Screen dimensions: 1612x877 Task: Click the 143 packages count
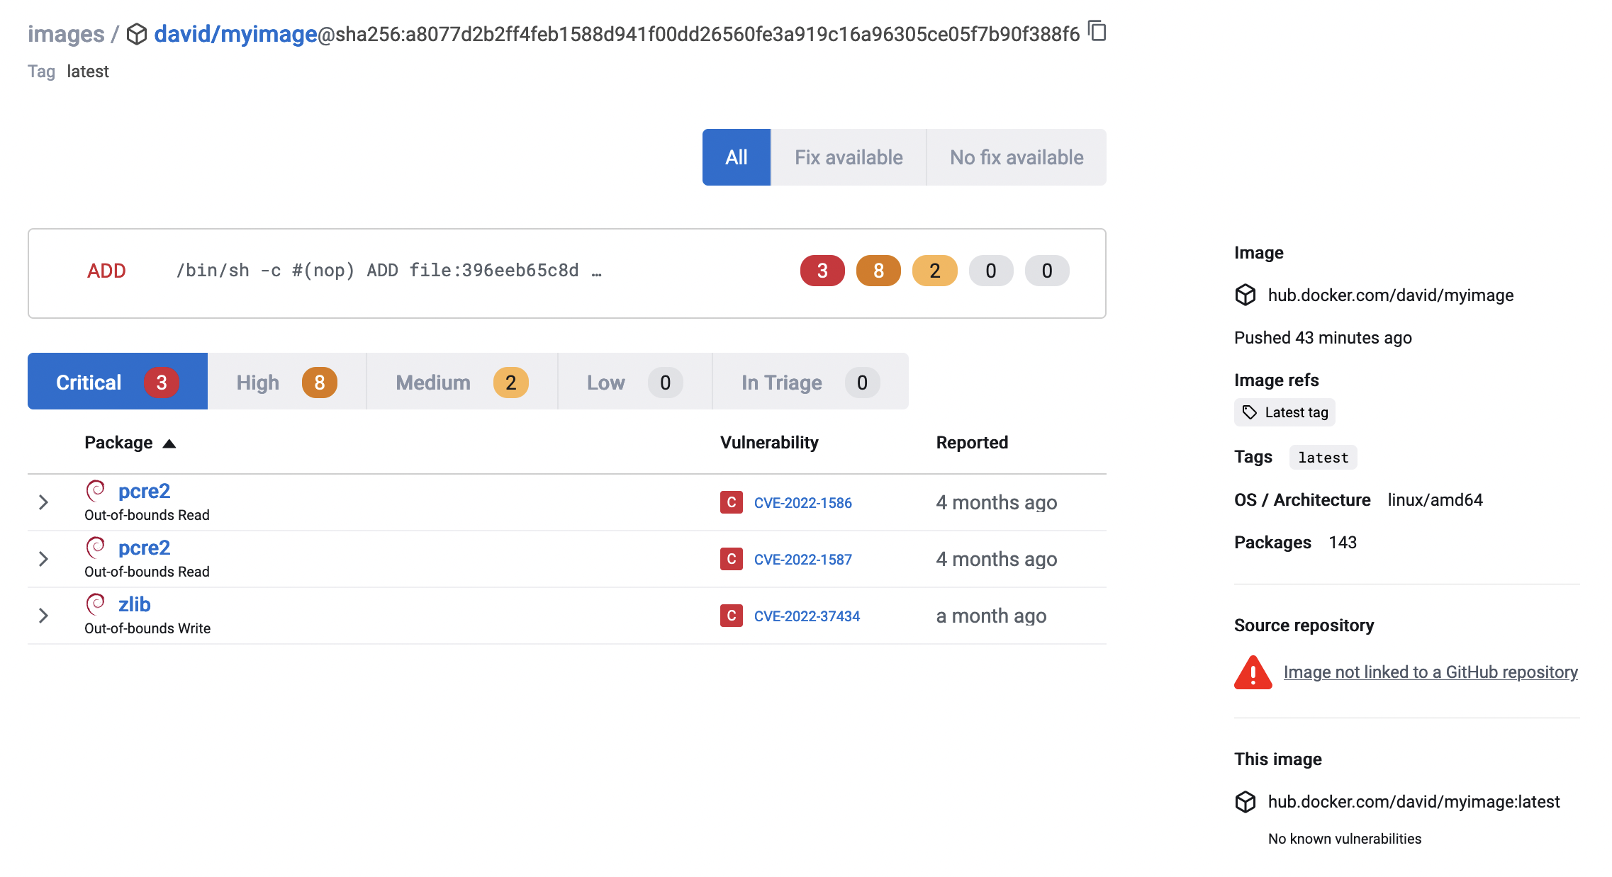1343,543
